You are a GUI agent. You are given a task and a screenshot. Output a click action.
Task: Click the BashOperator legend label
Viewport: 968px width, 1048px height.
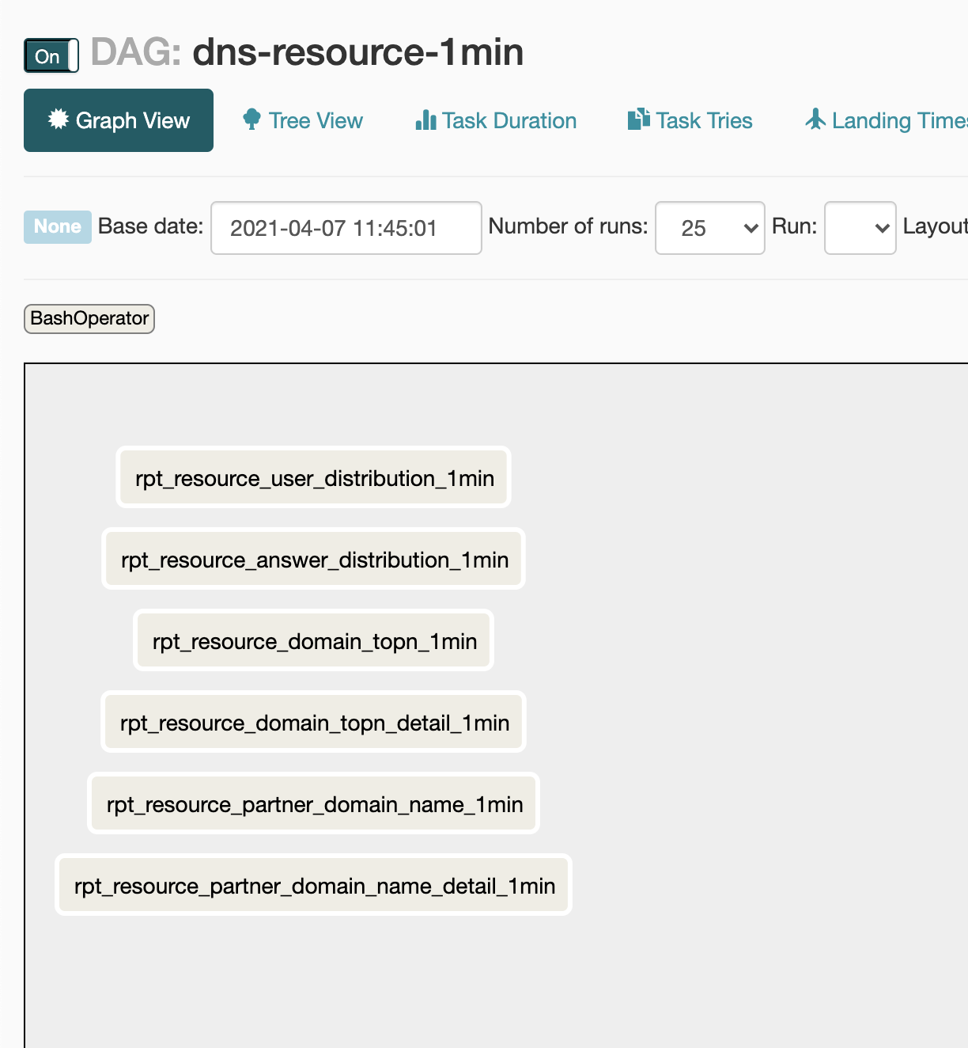tap(89, 319)
